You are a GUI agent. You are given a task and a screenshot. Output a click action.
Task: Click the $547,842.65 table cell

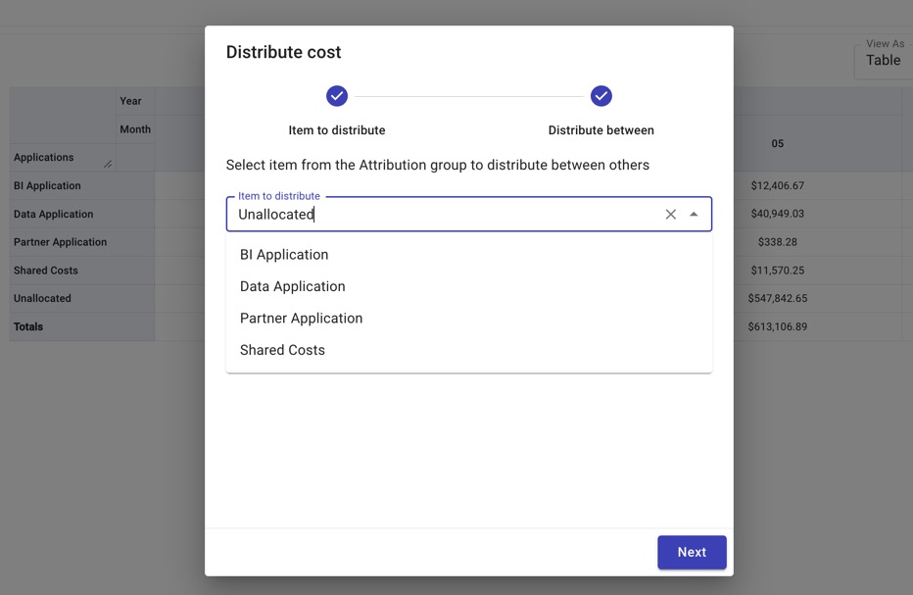[777, 298]
